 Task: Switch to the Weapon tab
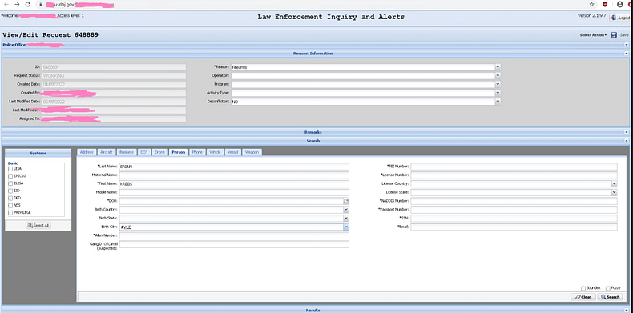(x=252, y=152)
